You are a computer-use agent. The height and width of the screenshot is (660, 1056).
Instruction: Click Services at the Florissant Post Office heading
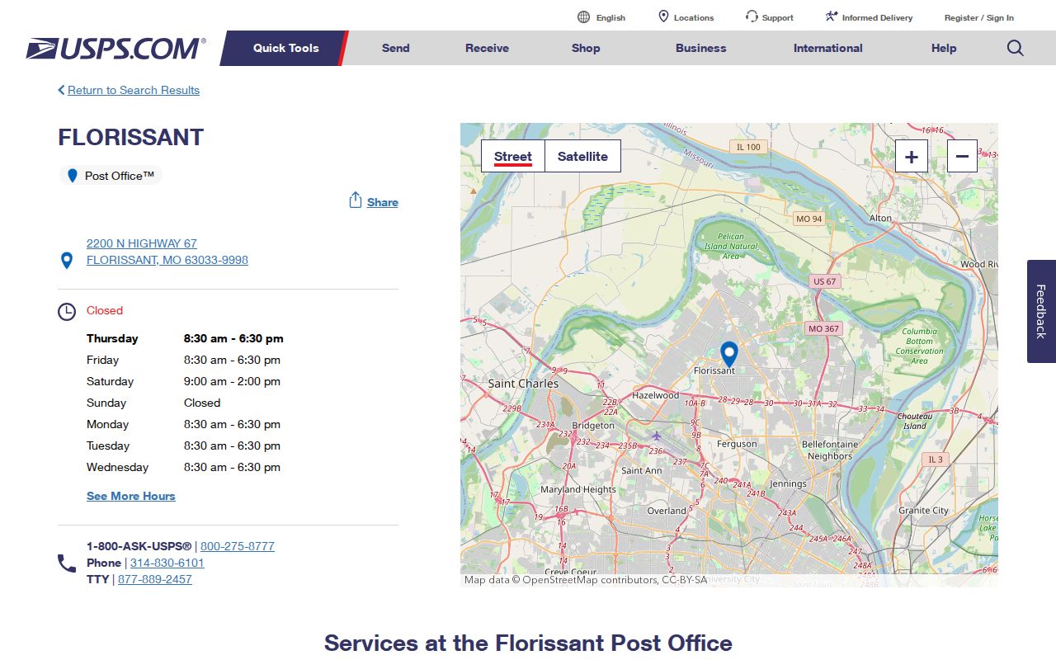(528, 643)
